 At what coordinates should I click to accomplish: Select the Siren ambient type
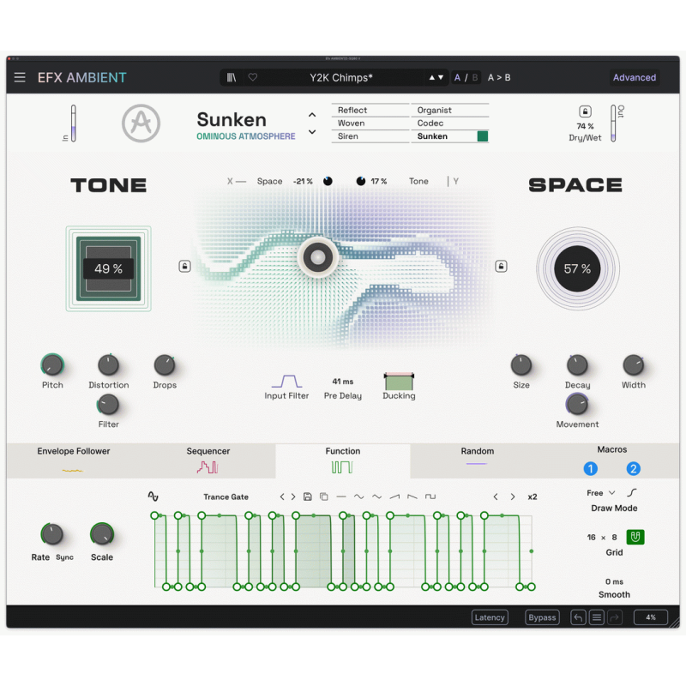pos(370,136)
